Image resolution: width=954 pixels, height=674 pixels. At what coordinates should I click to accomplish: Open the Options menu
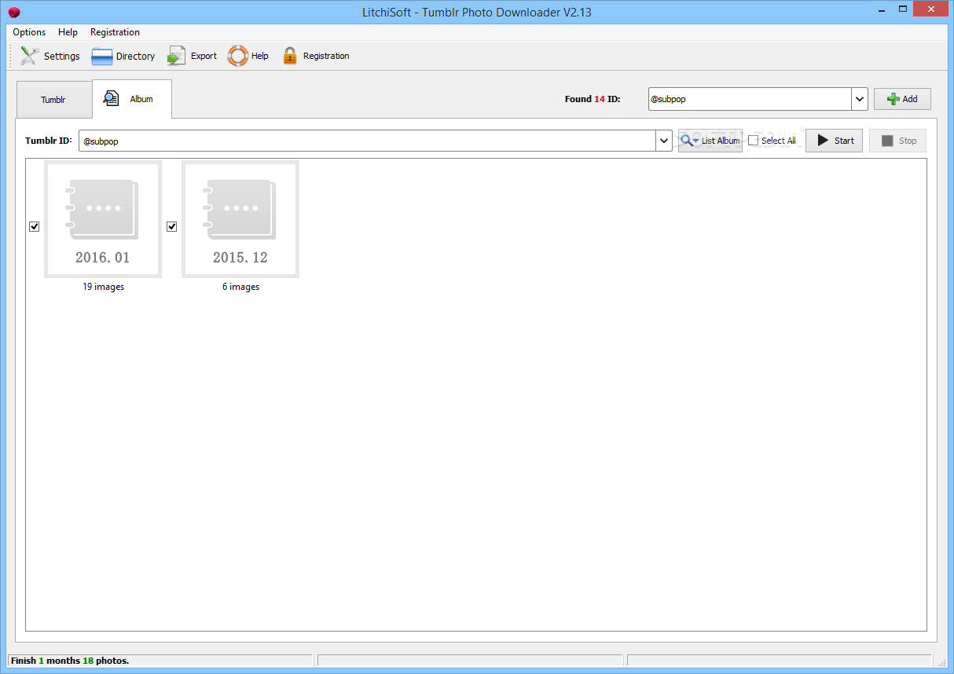point(29,32)
